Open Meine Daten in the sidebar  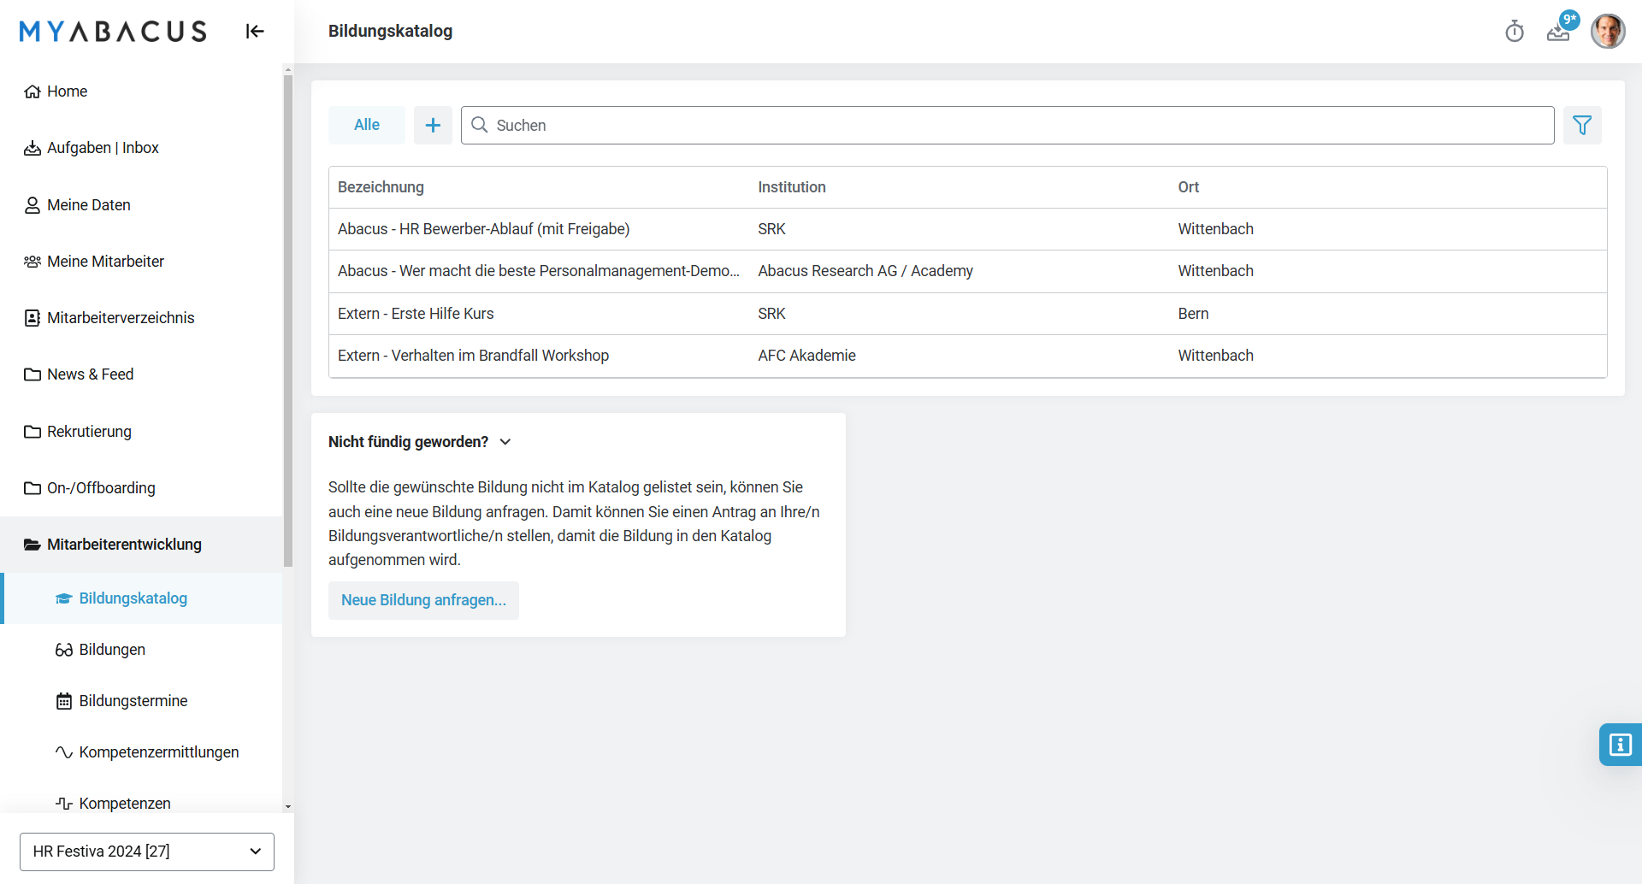(x=141, y=205)
